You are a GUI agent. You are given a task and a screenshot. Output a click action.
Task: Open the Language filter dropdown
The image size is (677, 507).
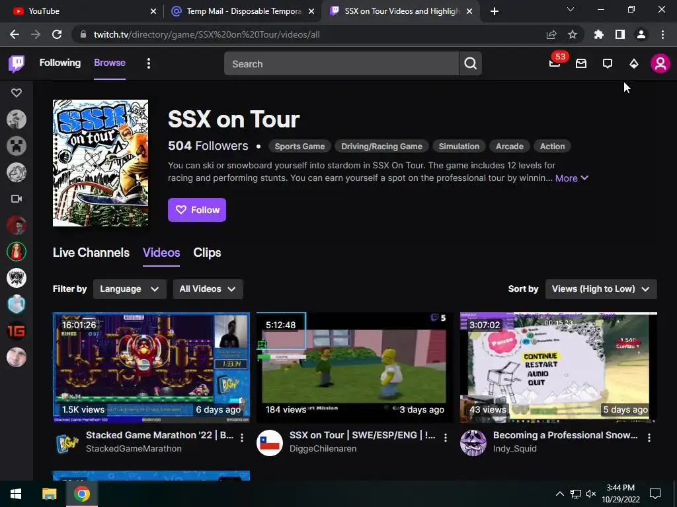click(130, 289)
